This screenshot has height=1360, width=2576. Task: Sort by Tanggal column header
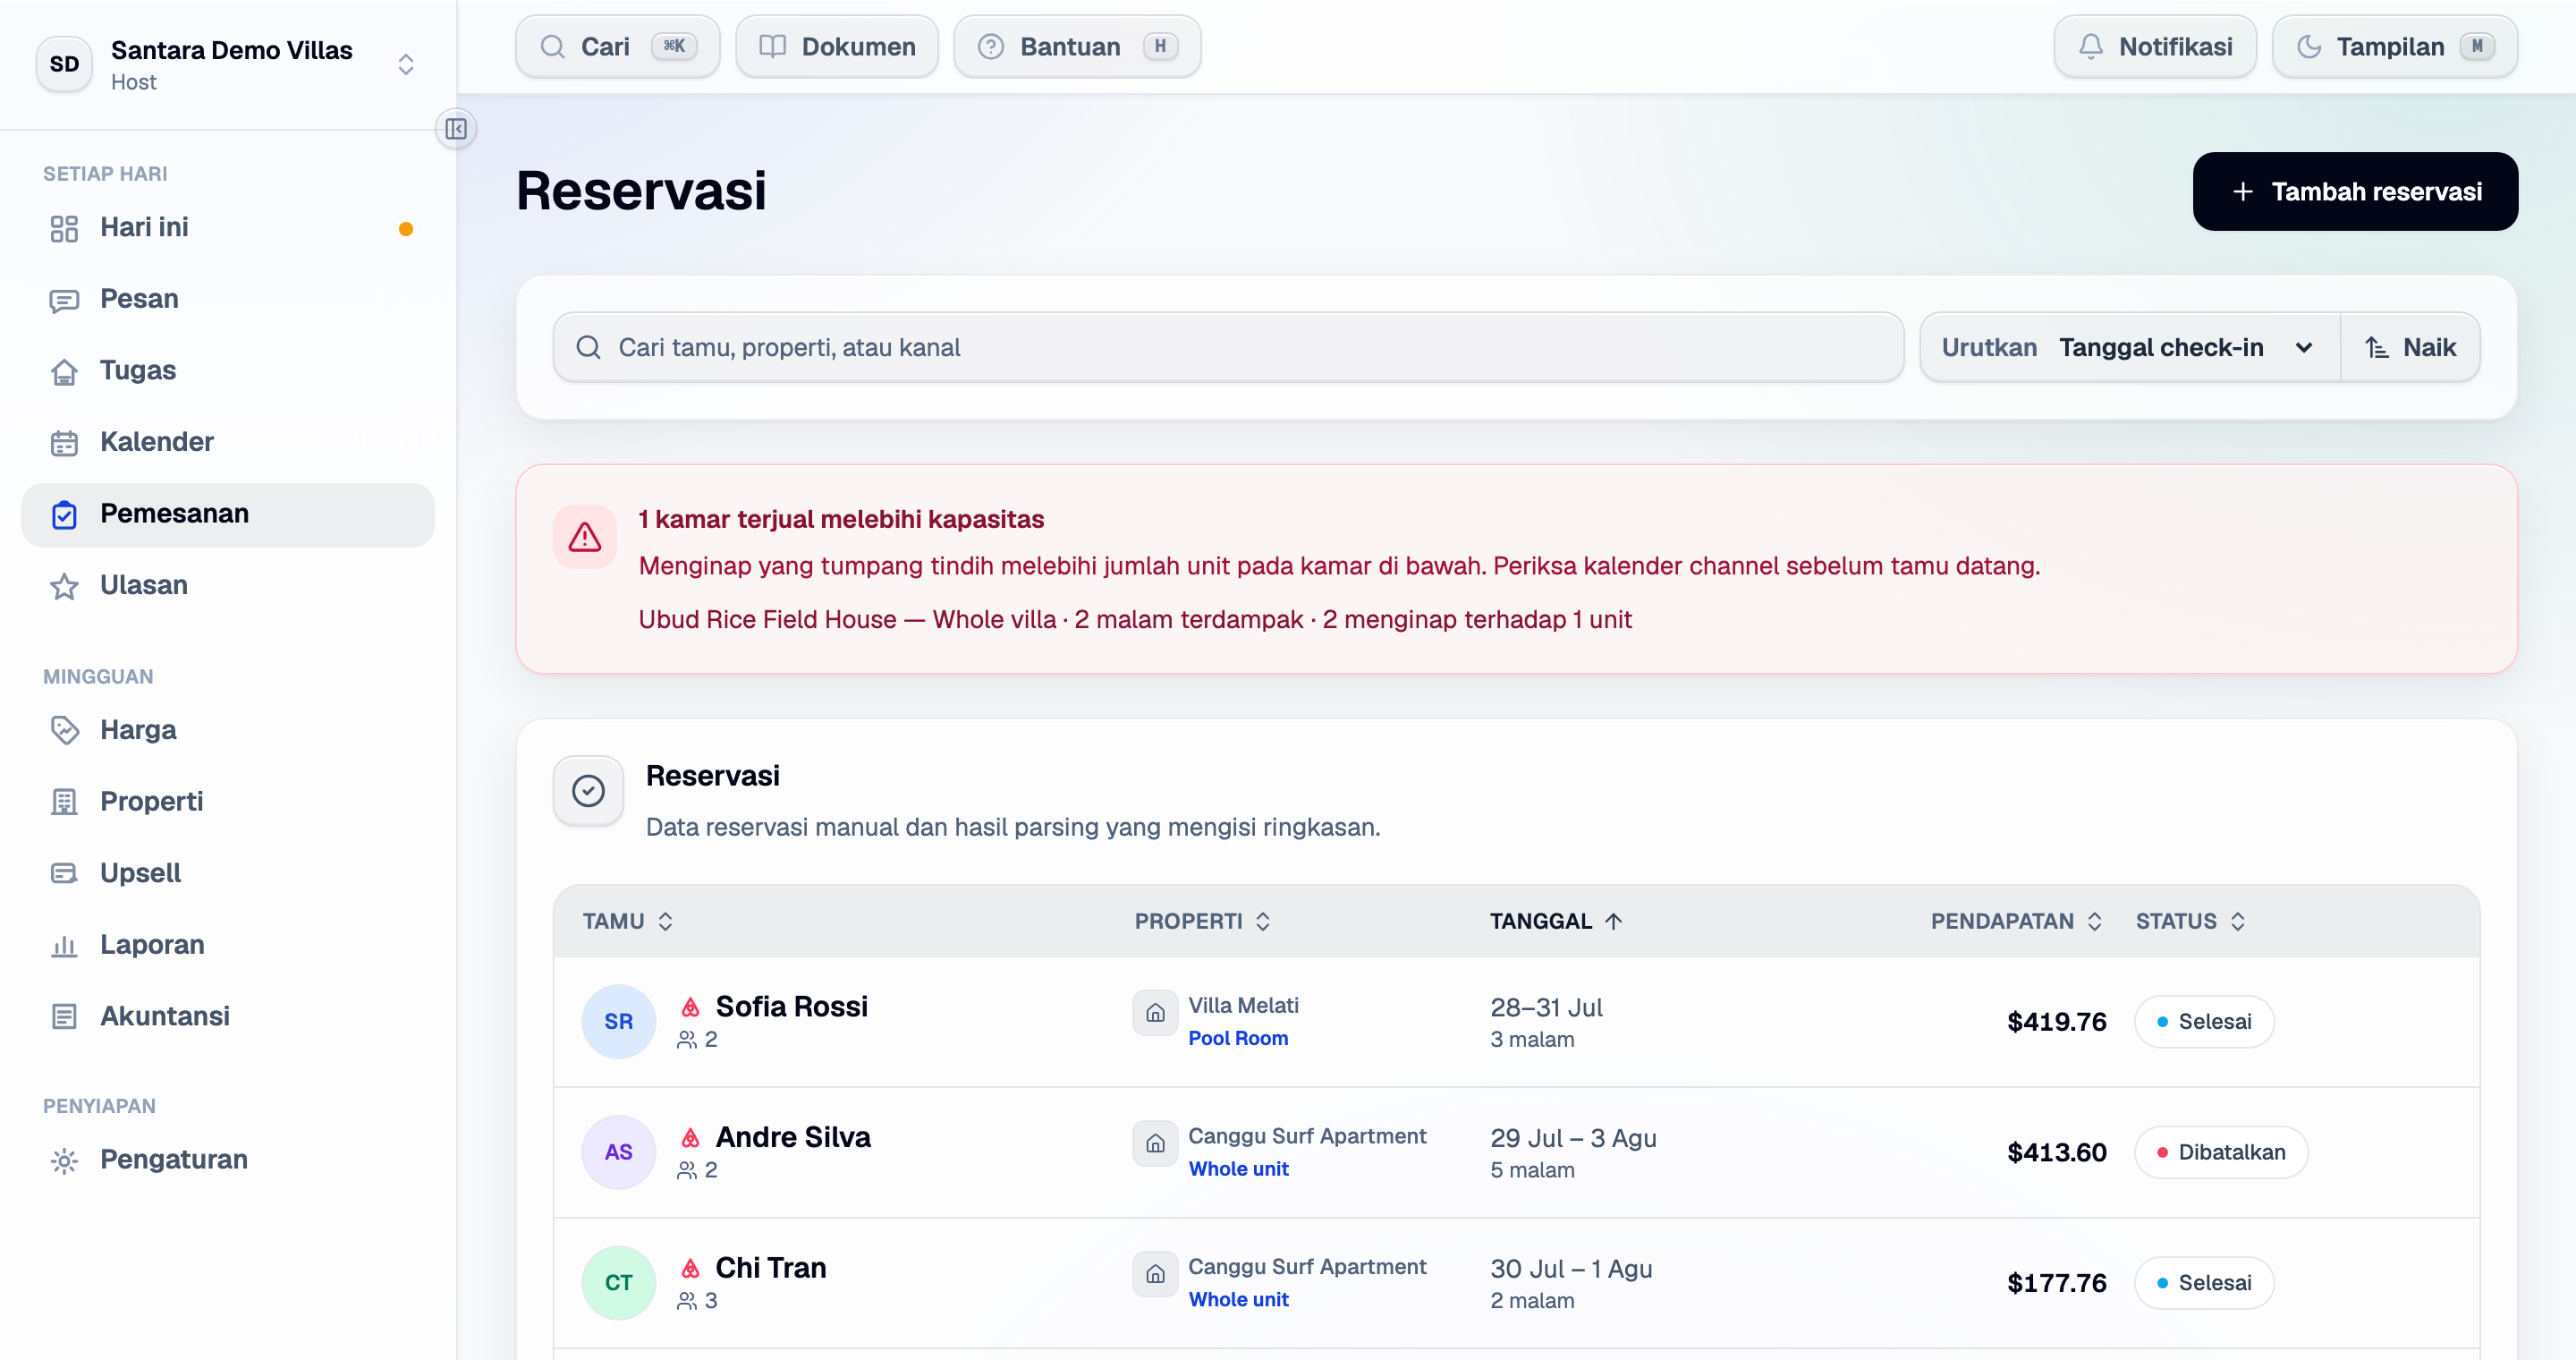[x=1555, y=921]
